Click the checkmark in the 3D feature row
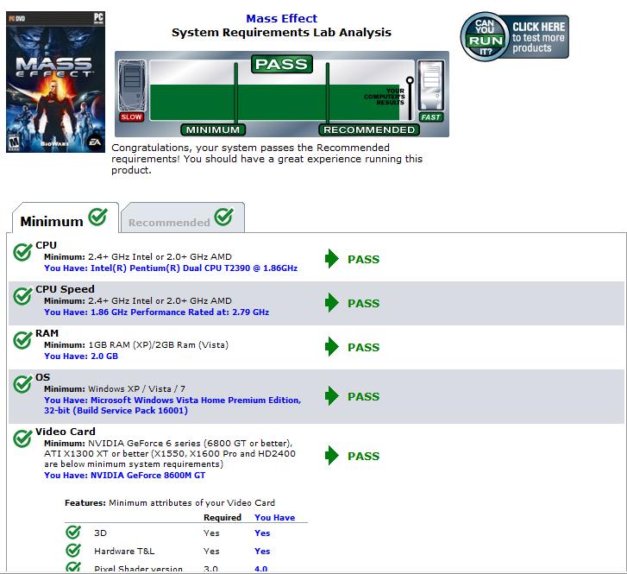Image resolution: width=627 pixels, height=574 pixels. (73, 533)
